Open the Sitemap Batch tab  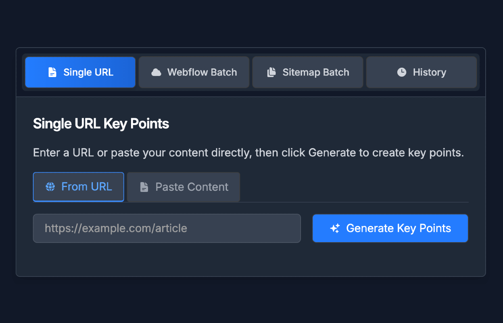pyautogui.click(x=307, y=72)
